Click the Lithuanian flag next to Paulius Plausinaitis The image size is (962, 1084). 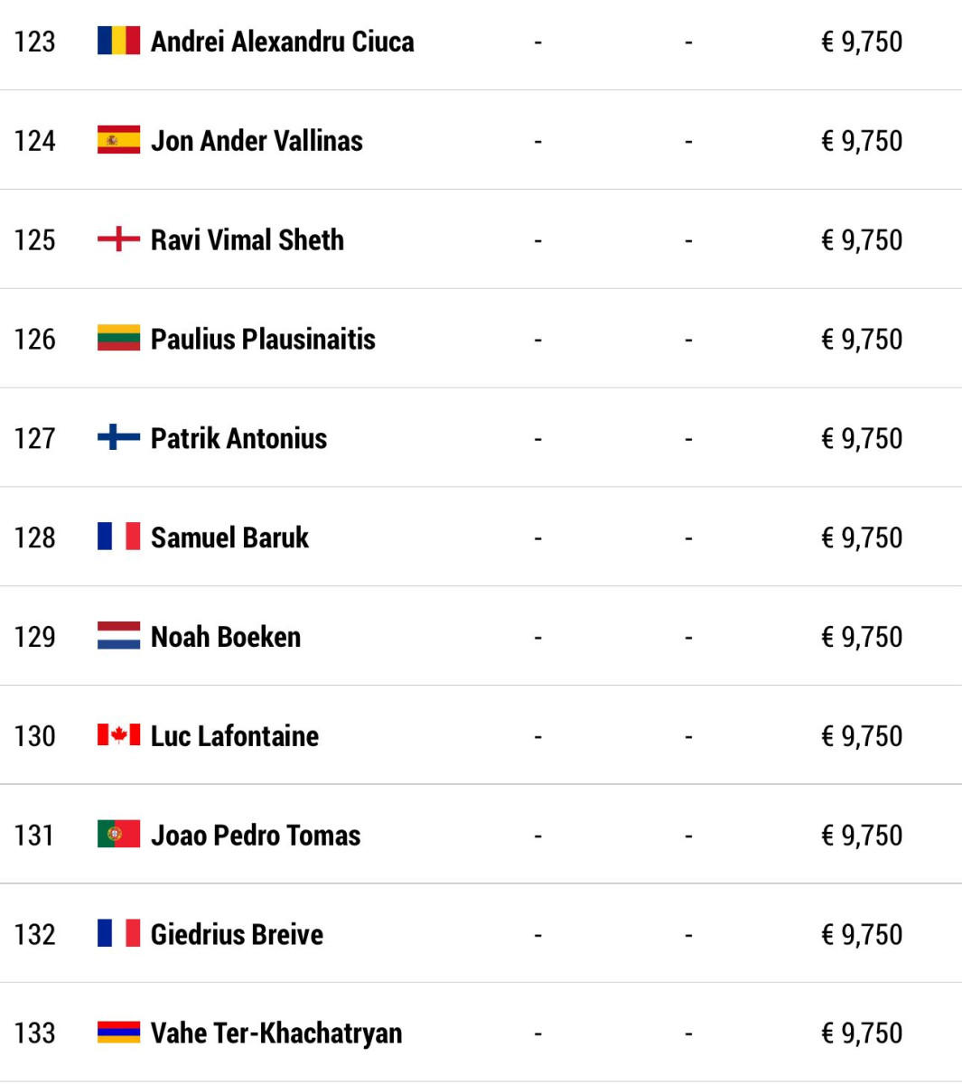[118, 339]
